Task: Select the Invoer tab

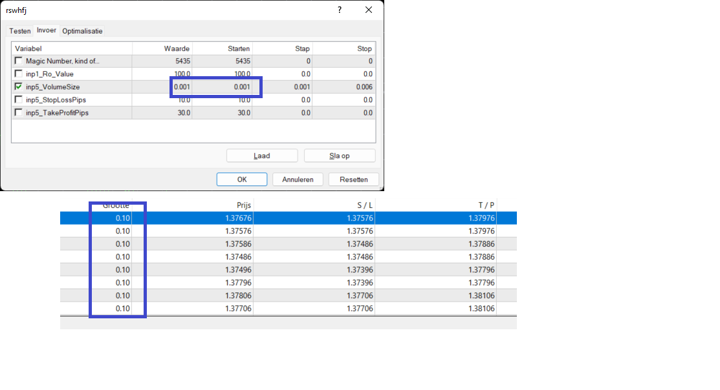Action: [47, 30]
